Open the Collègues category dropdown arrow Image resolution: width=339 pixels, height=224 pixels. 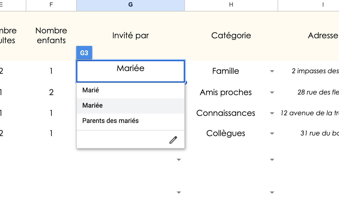(272, 133)
